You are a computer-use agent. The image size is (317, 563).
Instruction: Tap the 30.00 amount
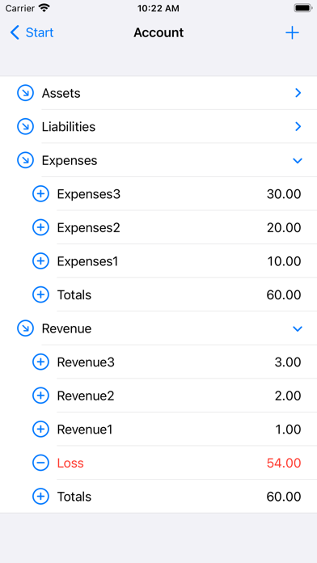[x=284, y=194]
